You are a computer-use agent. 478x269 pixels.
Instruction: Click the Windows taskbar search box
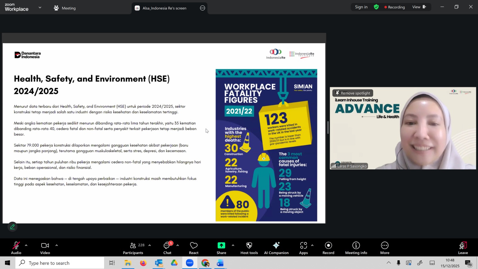(x=60, y=263)
